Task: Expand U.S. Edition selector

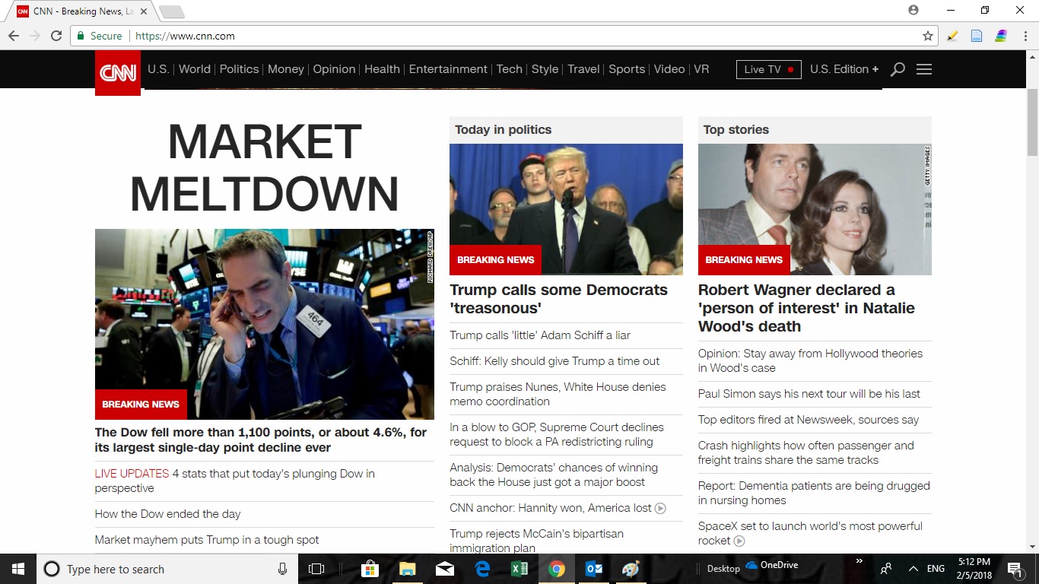Action: tap(844, 69)
